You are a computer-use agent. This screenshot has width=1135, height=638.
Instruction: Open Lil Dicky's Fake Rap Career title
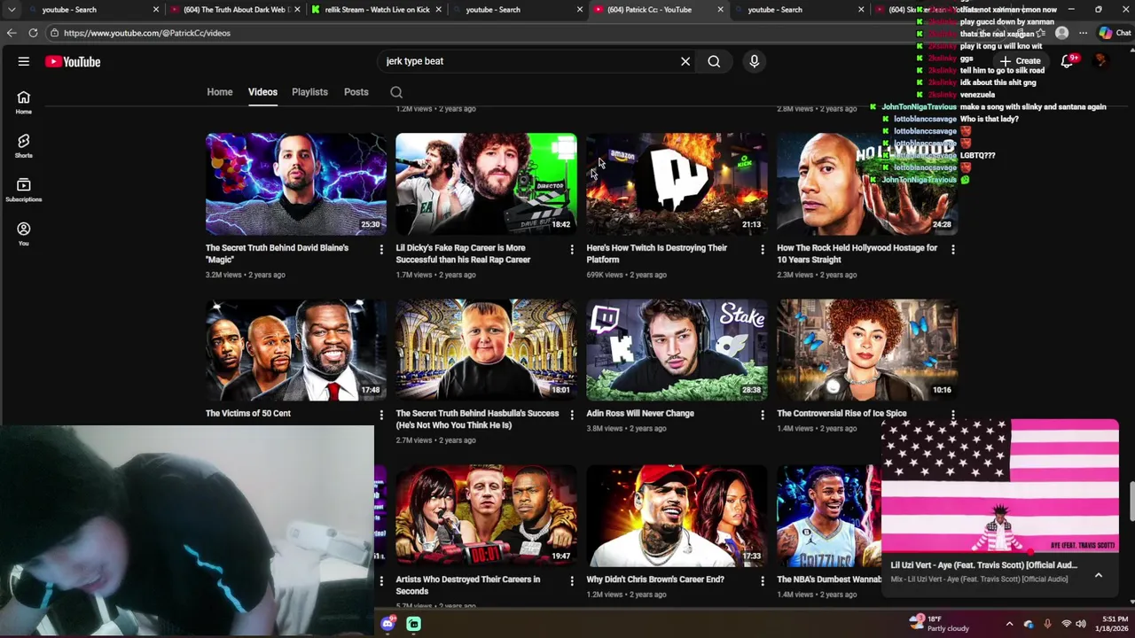coord(463,253)
